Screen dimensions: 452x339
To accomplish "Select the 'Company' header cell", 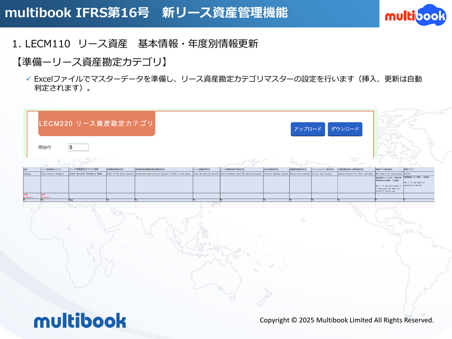I will (x=32, y=174).
